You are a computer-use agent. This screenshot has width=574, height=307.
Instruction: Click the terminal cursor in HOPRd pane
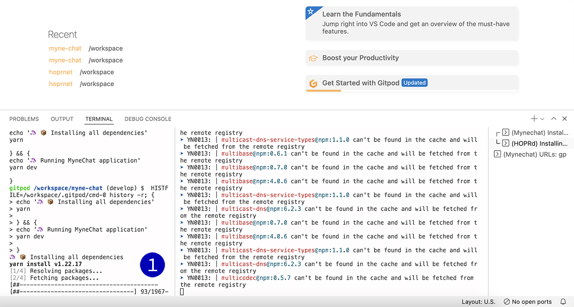(x=182, y=292)
